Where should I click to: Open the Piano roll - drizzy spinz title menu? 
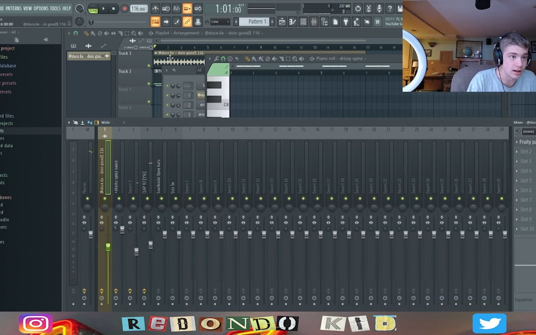click(339, 59)
